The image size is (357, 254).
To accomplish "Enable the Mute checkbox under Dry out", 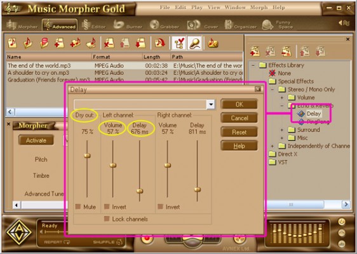I will 78,206.
